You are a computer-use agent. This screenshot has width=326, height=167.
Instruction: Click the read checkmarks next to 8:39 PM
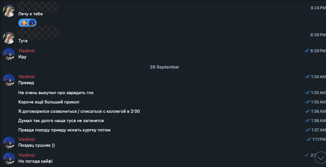[x=307, y=51]
